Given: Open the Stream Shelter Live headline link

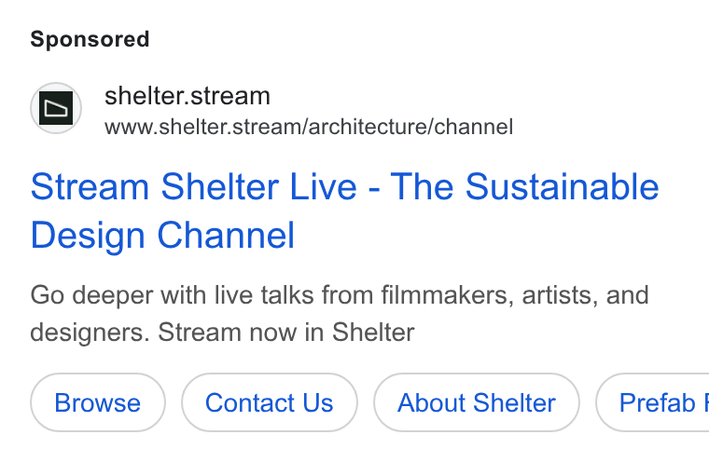Looking at the screenshot, I should (x=344, y=211).
